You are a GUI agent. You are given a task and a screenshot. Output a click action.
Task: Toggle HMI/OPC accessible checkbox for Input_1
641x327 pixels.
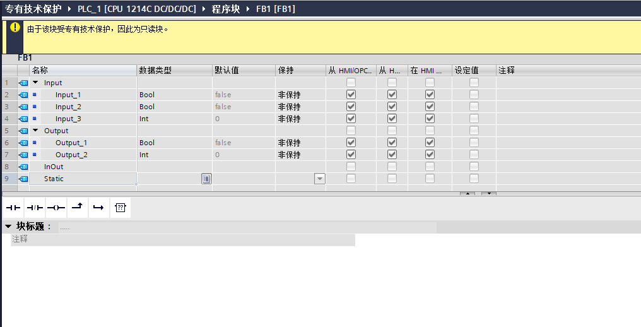(351, 95)
